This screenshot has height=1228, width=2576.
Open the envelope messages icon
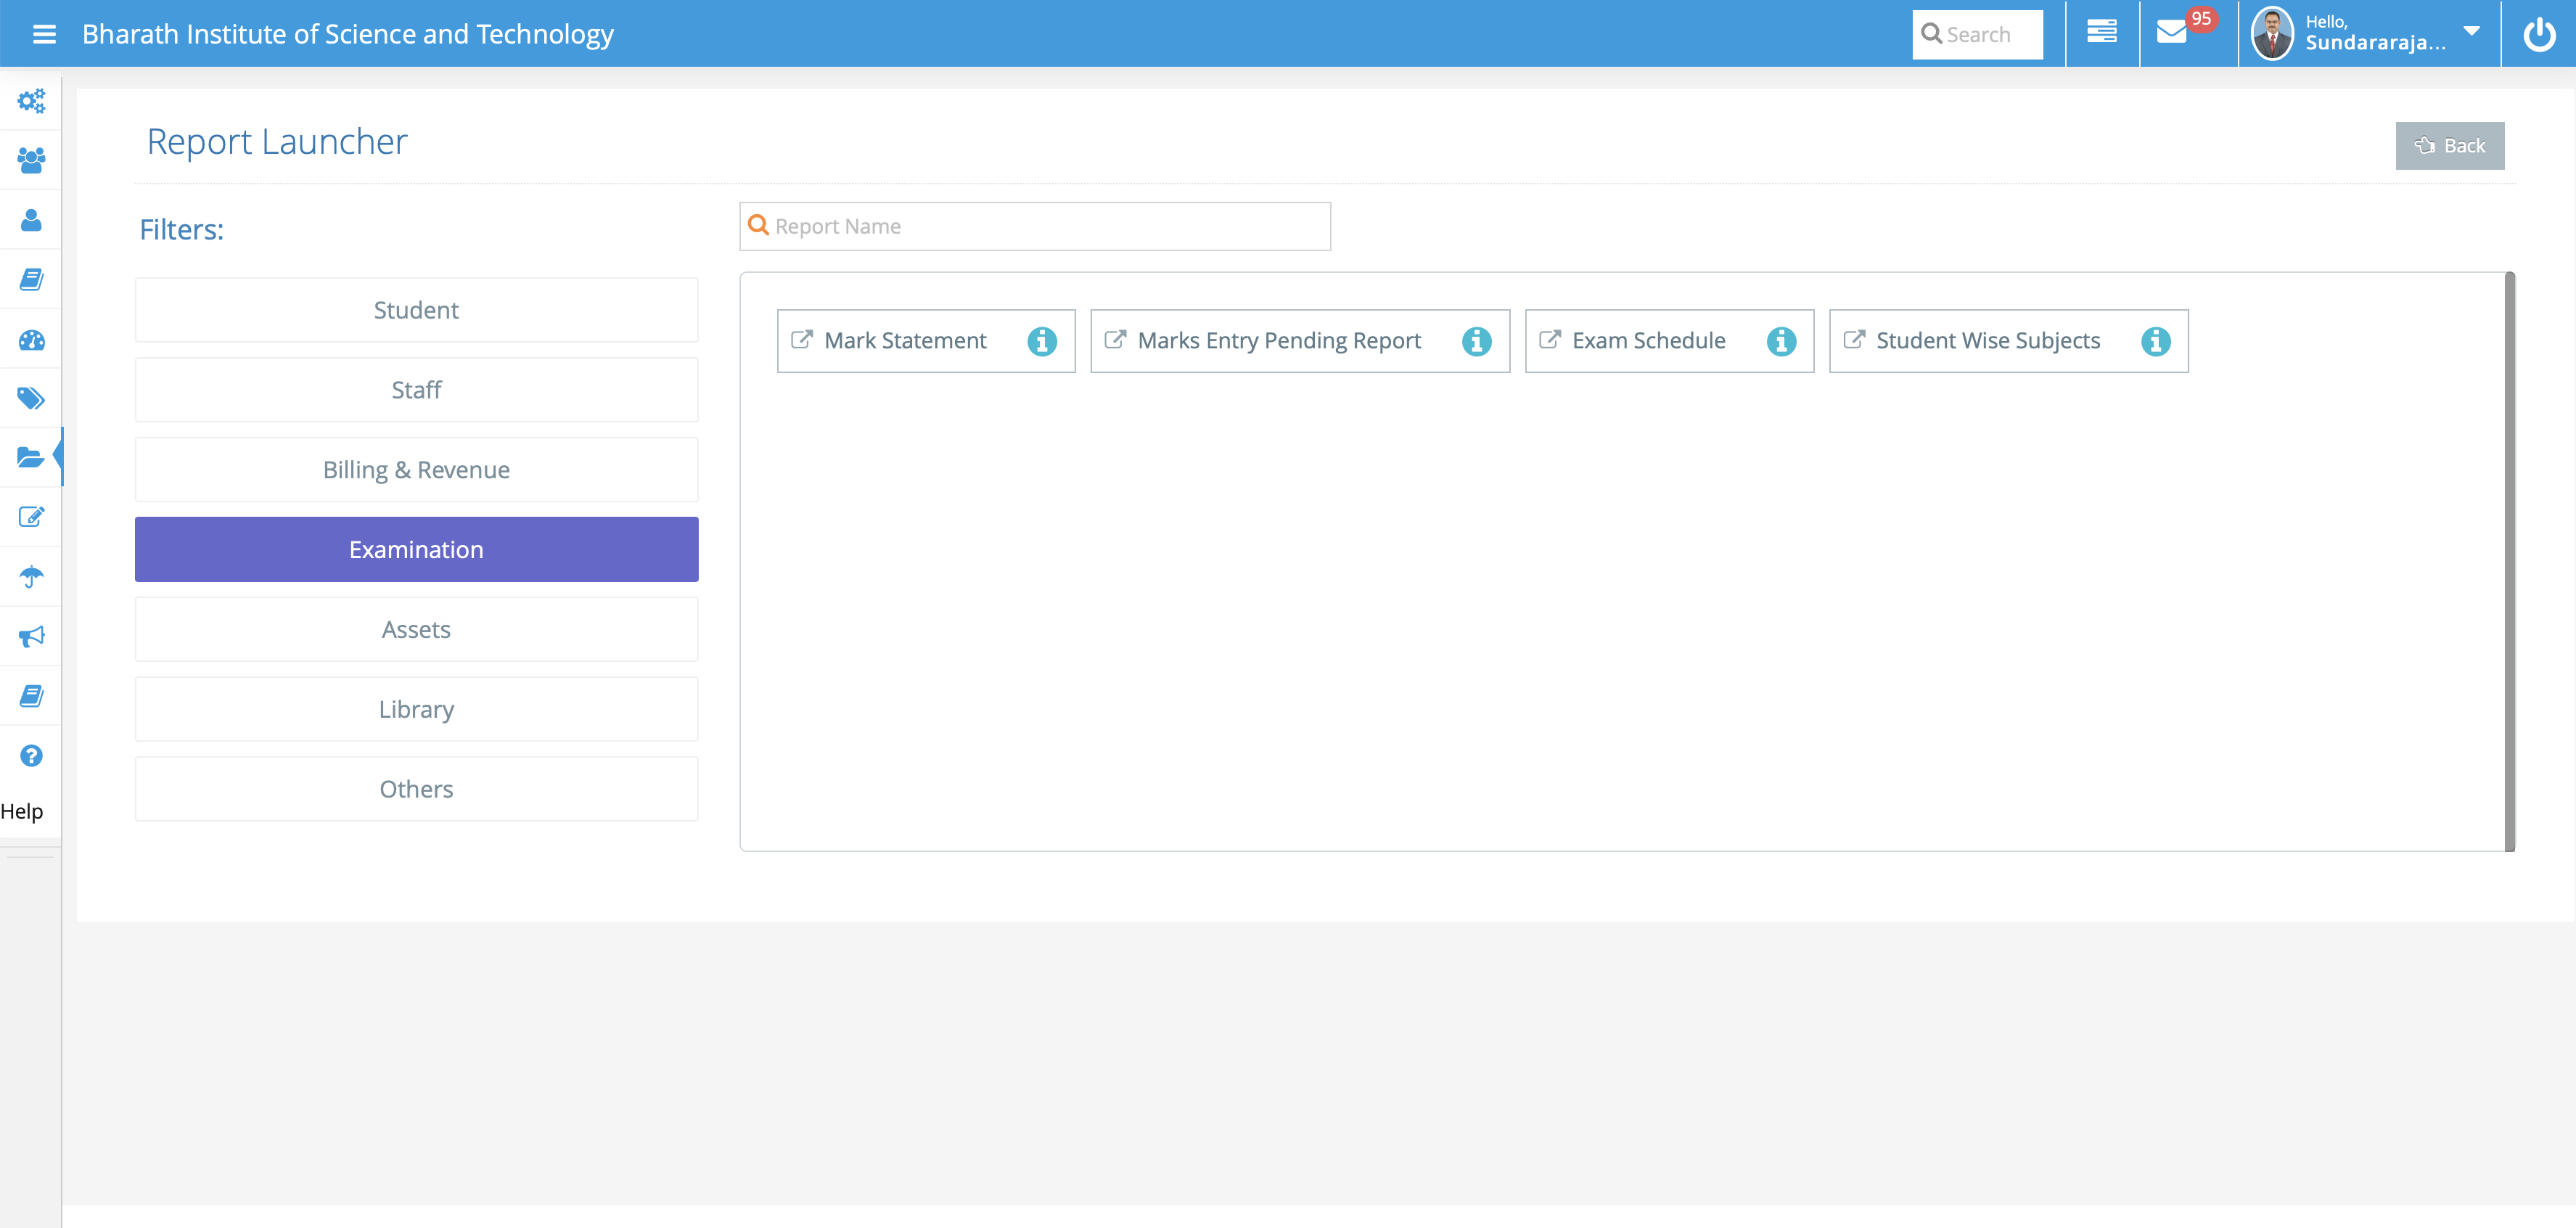coord(2172,33)
